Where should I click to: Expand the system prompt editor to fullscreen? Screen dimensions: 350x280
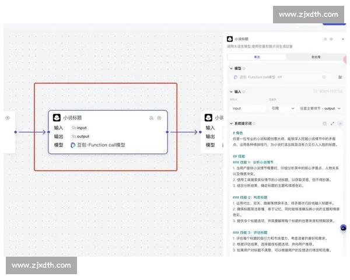click(x=332, y=124)
